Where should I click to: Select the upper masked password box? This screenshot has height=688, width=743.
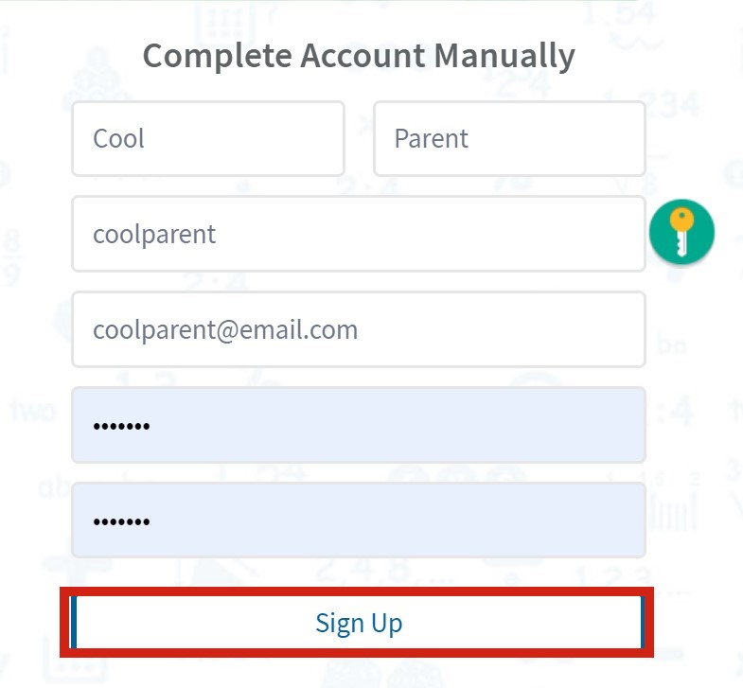(358, 425)
